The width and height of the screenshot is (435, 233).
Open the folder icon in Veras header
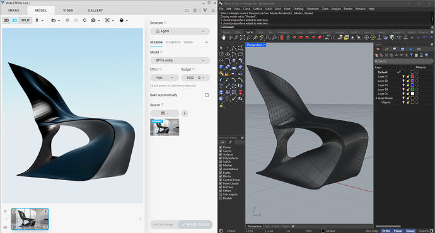pyautogui.click(x=187, y=10)
